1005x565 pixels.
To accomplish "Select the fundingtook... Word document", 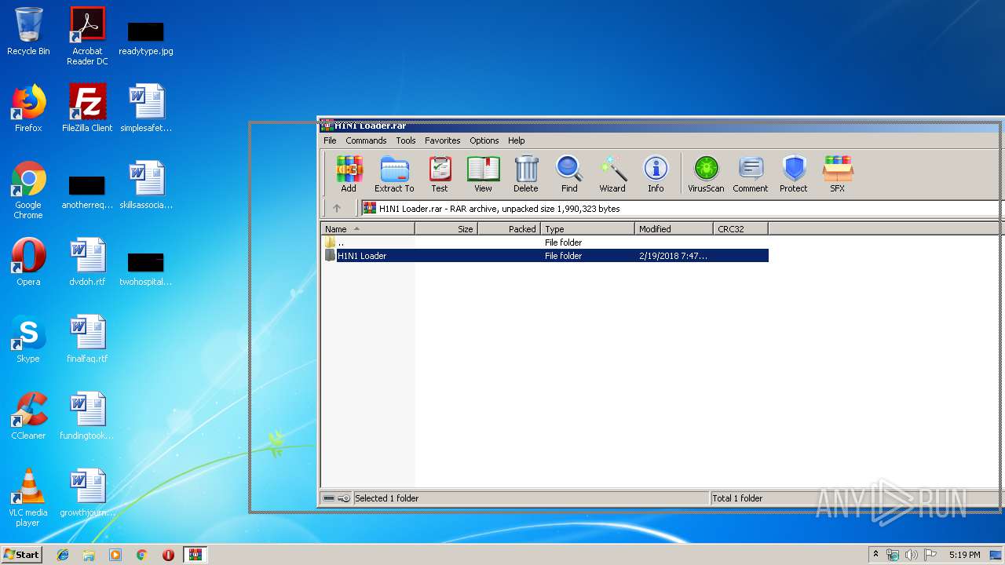I will pos(87,416).
